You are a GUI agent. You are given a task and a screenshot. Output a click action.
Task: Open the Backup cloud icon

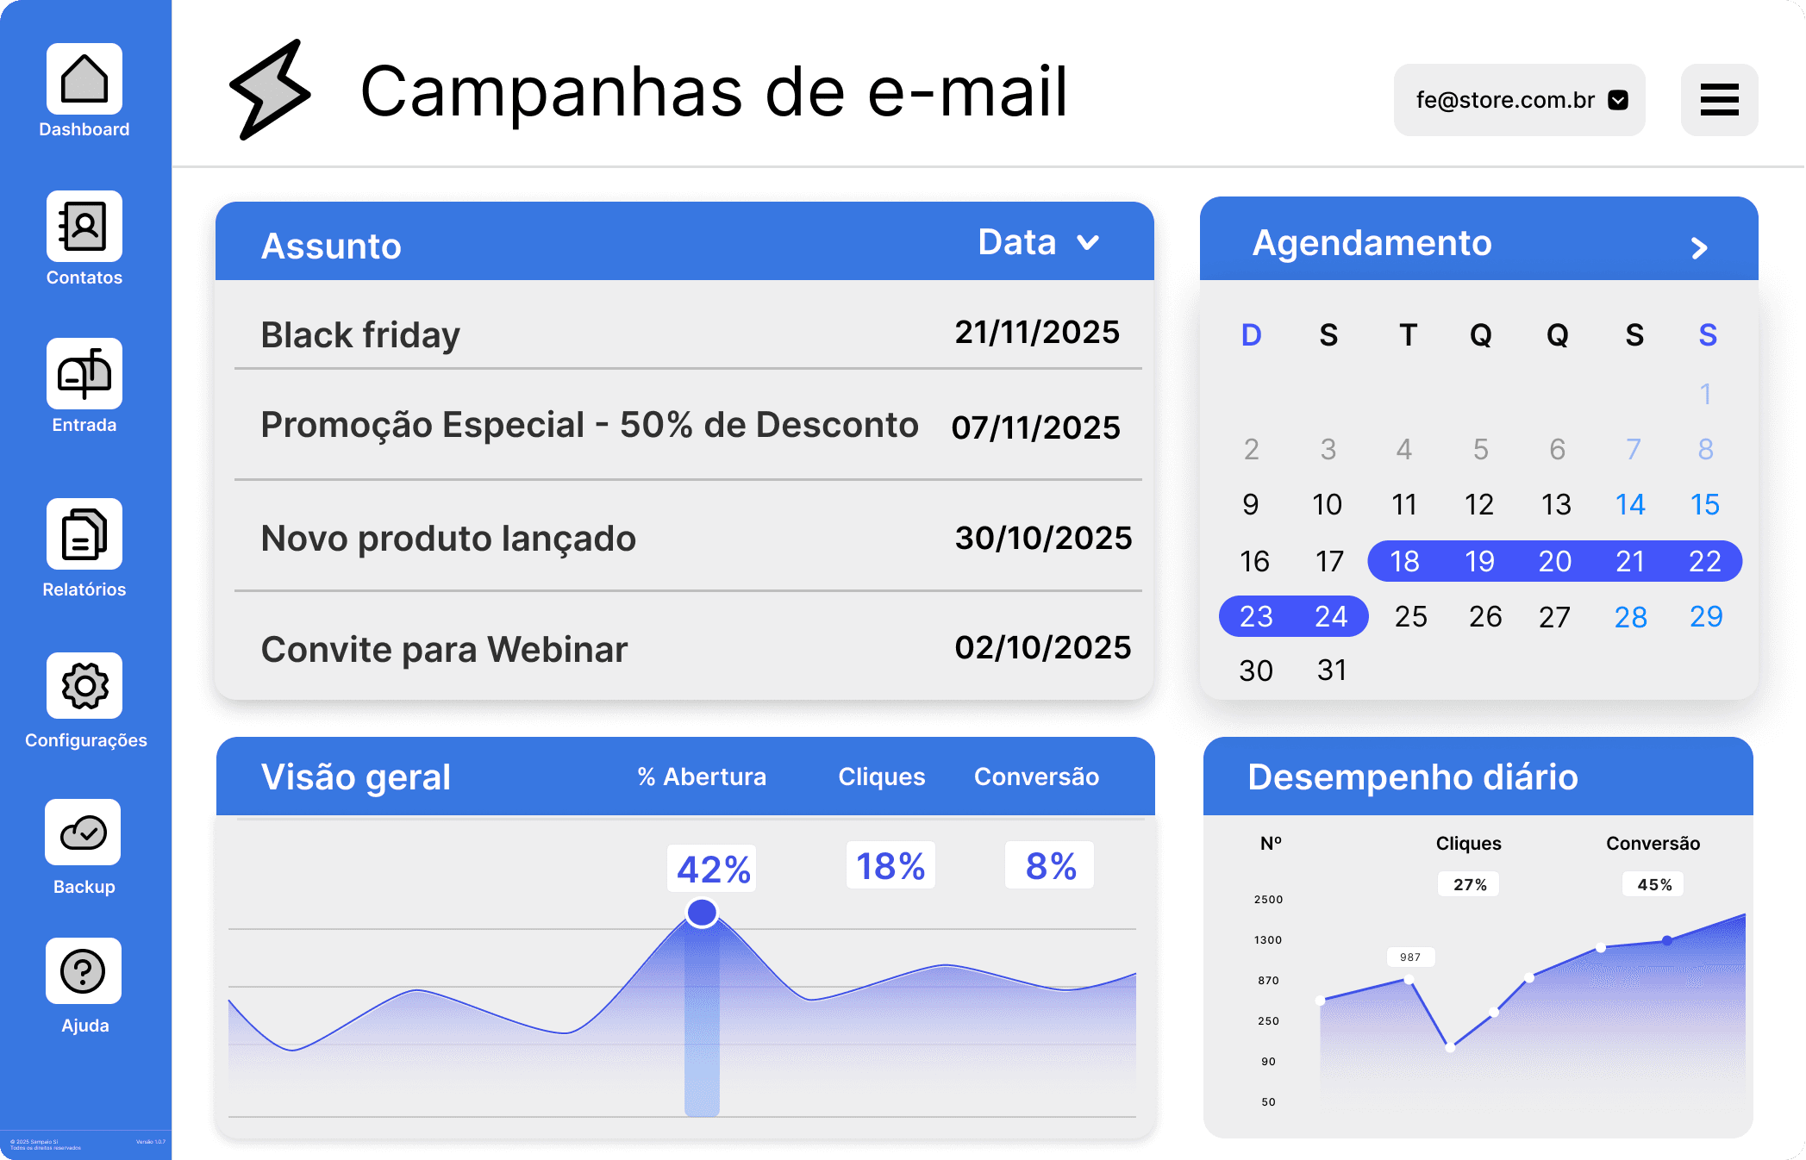pyautogui.click(x=84, y=833)
